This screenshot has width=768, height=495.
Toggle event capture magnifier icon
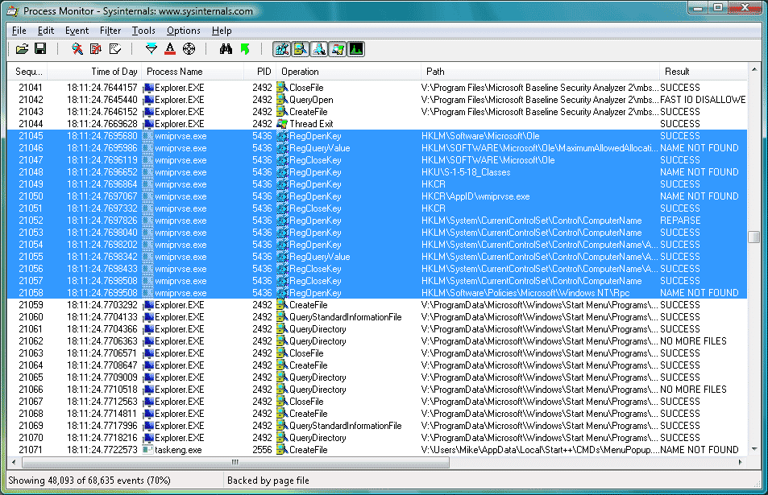coord(77,49)
